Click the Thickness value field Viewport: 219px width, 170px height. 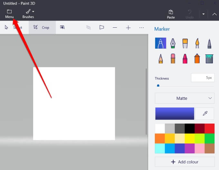(x=203, y=78)
